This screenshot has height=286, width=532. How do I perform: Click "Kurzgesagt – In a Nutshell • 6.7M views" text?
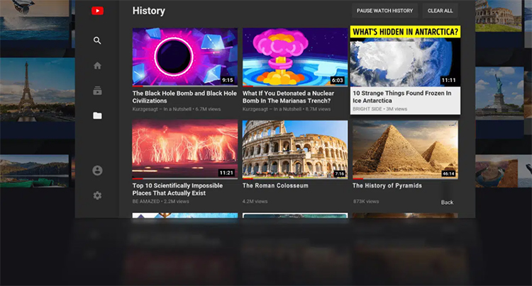pos(177,109)
